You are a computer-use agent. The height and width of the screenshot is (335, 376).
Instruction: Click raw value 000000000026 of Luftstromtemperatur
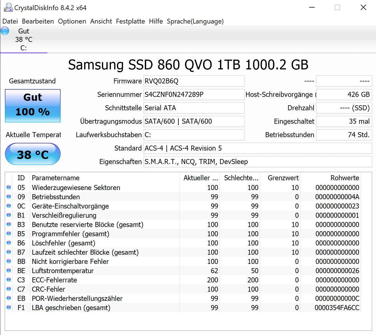(337, 271)
